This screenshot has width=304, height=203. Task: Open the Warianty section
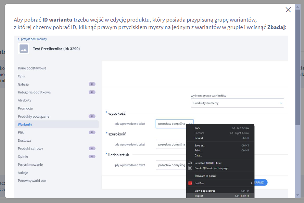tap(25, 124)
